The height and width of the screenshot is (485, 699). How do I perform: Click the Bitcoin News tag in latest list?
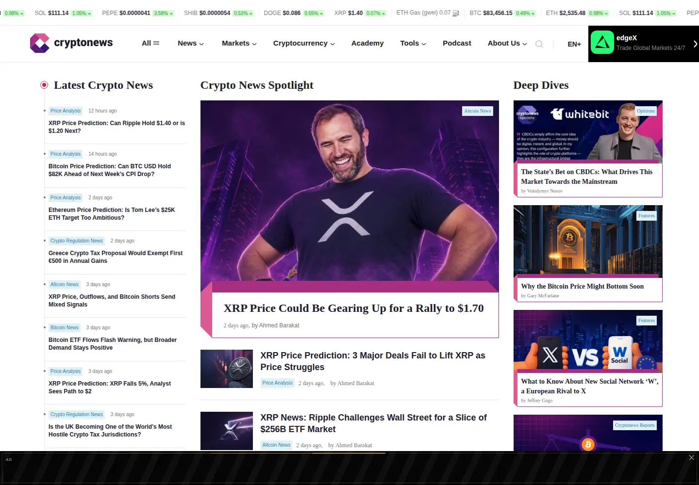point(65,328)
